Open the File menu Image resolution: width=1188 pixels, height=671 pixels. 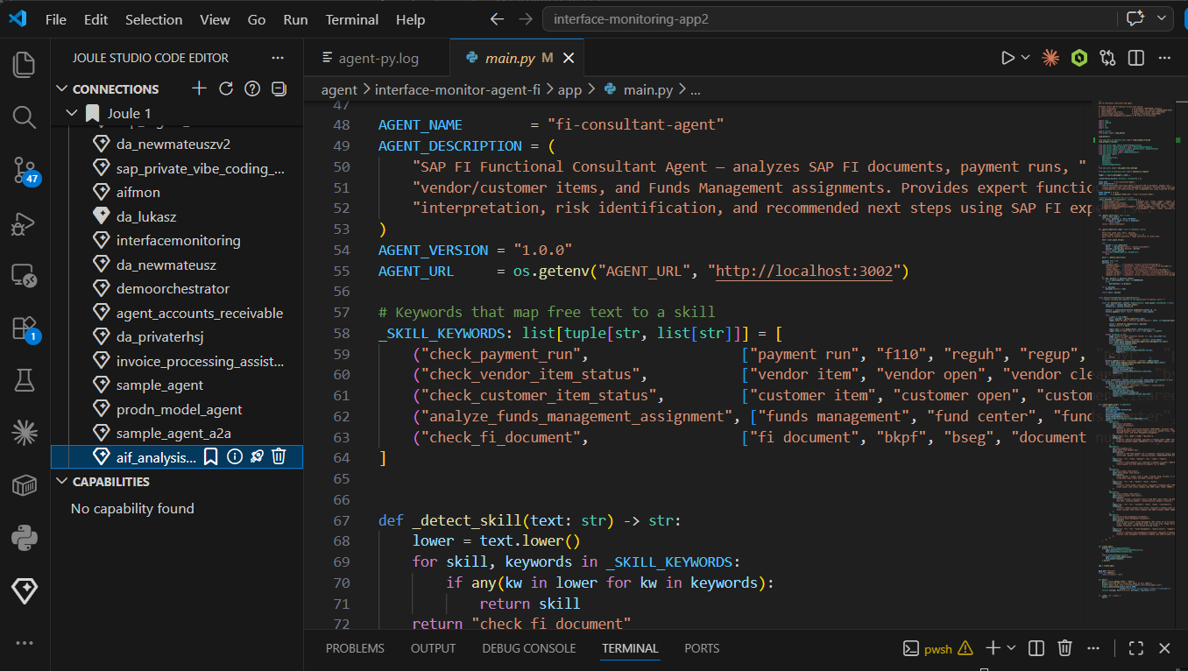coord(55,19)
